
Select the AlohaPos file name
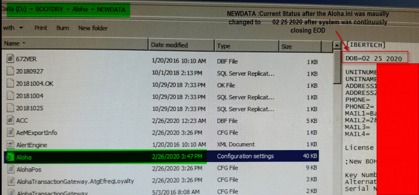[x=29, y=169]
